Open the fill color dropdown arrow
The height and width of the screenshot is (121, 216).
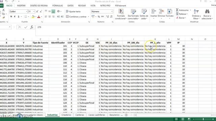click(36, 17)
